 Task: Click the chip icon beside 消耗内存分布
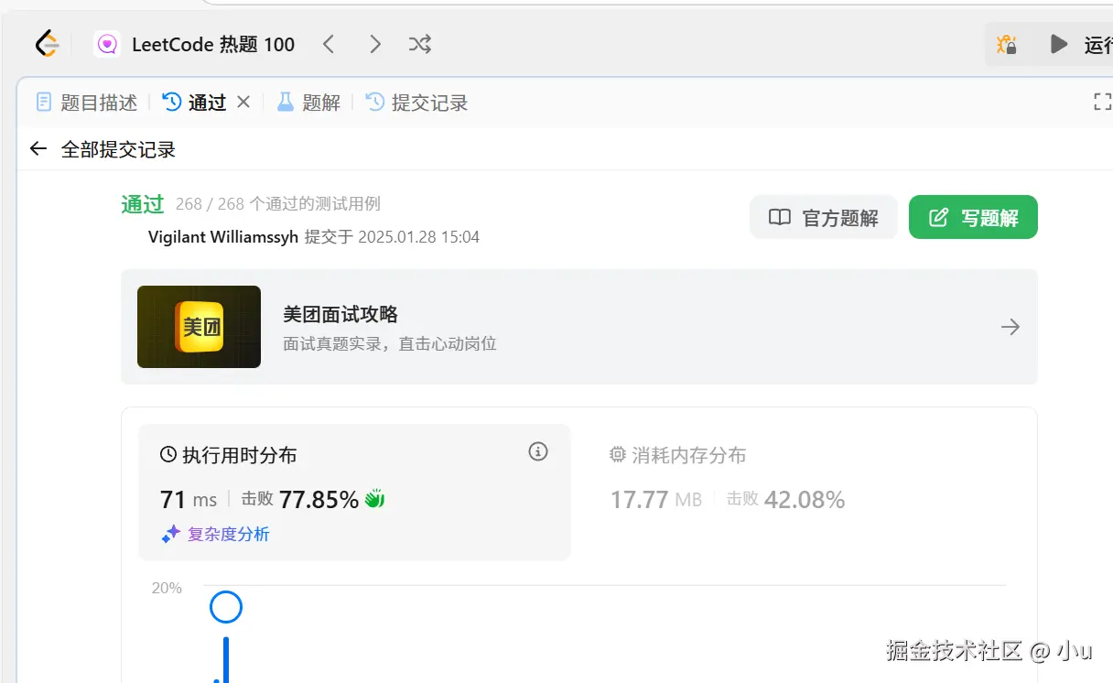click(x=618, y=454)
